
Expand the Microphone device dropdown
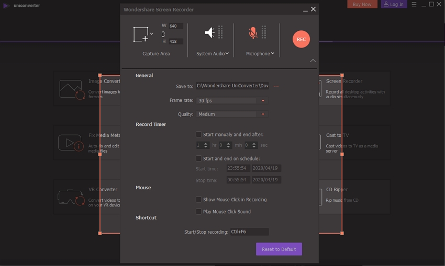pos(273,53)
